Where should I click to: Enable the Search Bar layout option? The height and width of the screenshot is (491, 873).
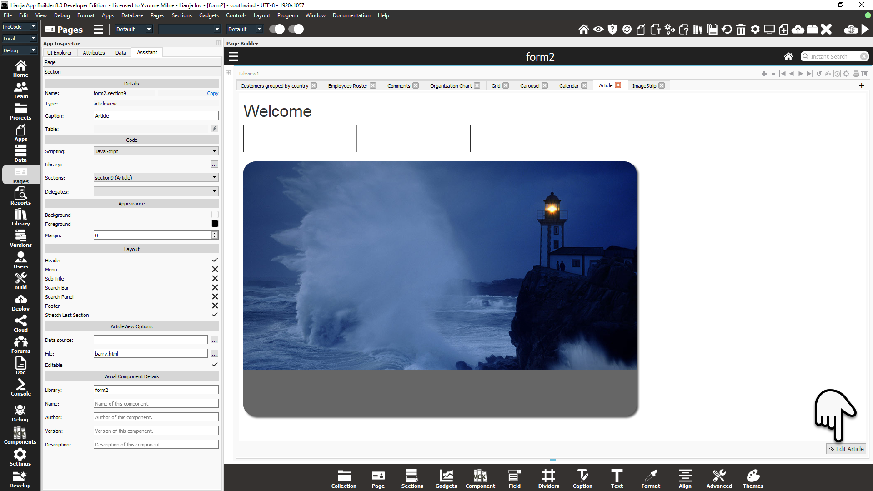[x=215, y=288]
